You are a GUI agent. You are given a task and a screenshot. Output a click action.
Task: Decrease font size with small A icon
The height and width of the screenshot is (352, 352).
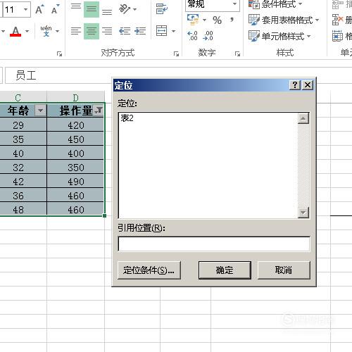(x=55, y=9)
